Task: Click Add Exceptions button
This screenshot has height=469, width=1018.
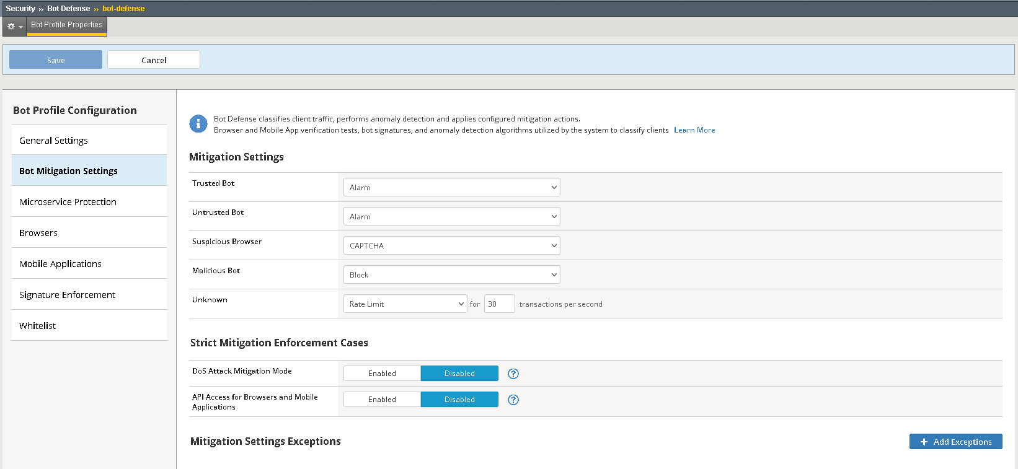Action: (955, 442)
